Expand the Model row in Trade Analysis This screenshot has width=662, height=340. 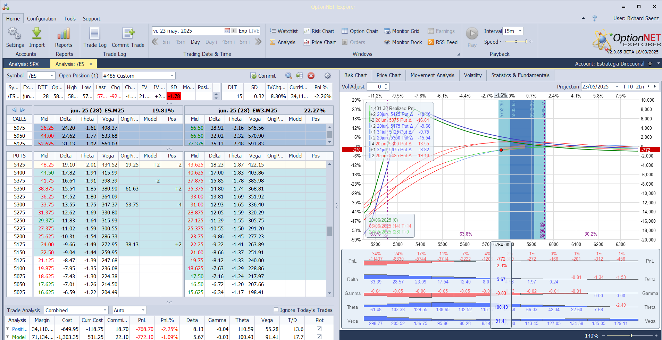(8, 337)
